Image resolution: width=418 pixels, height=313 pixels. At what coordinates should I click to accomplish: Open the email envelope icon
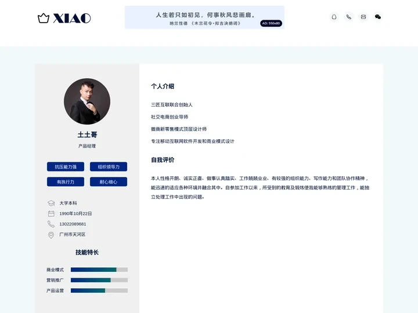pos(363,17)
